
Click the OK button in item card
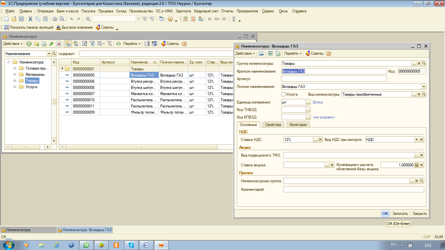click(385, 214)
